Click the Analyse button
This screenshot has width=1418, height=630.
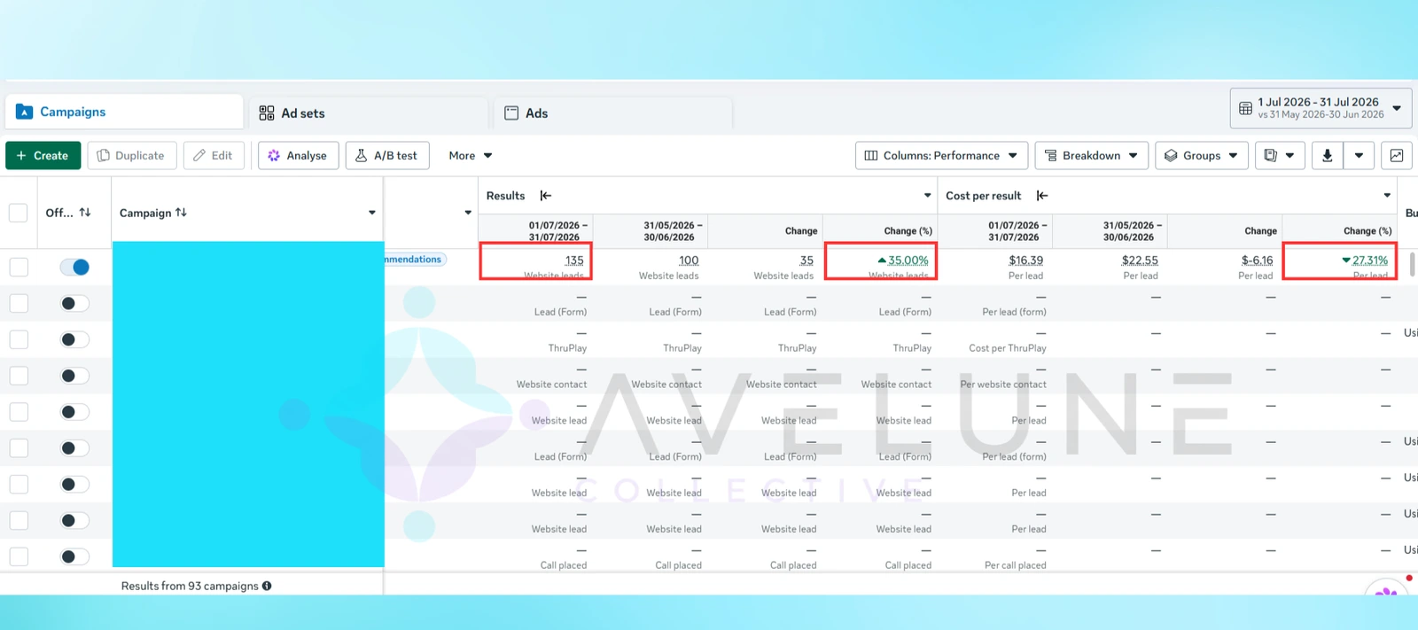click(298, 155)
